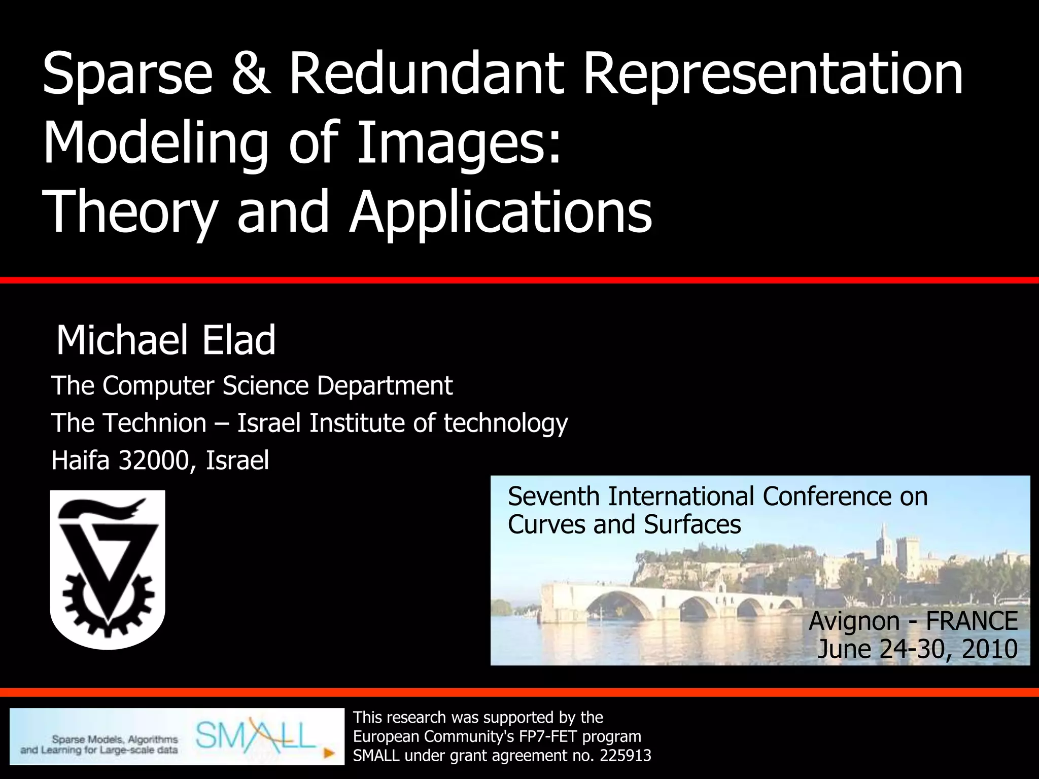Click the research support acknowledgment text
The width and height of the screenshot is (1039, 779).
point(478,718)
